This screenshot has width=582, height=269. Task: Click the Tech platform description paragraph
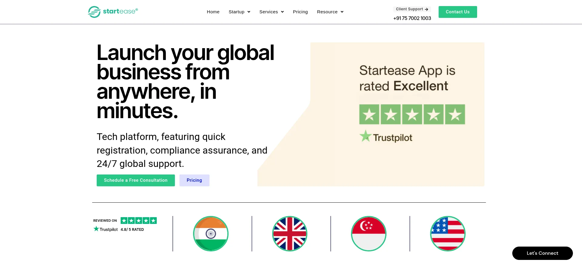tap(182, 150)
